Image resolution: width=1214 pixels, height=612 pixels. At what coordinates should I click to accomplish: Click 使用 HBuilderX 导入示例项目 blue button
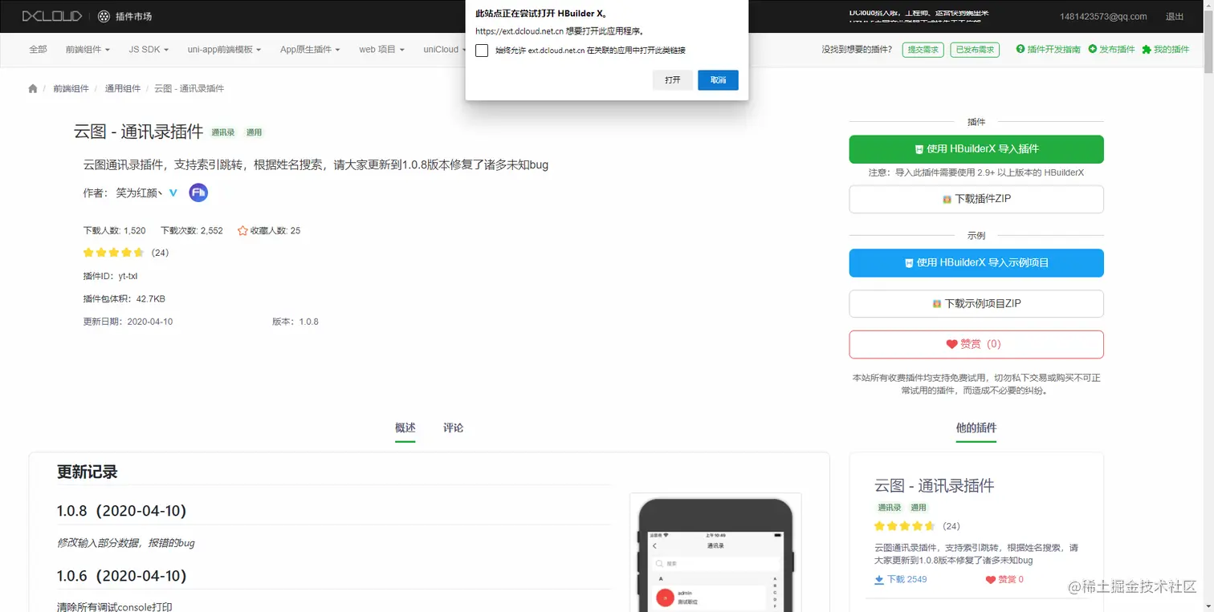(x=976, y=263)
